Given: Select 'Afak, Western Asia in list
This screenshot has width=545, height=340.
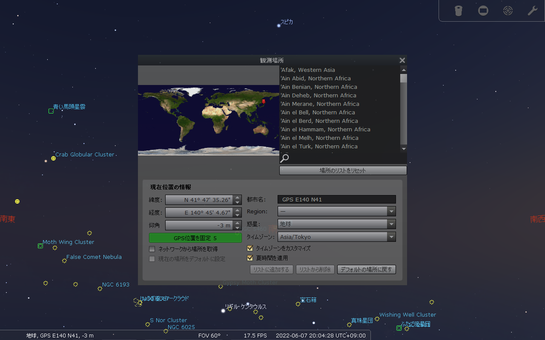Looking at the screenshot, I should coord(340,70).
